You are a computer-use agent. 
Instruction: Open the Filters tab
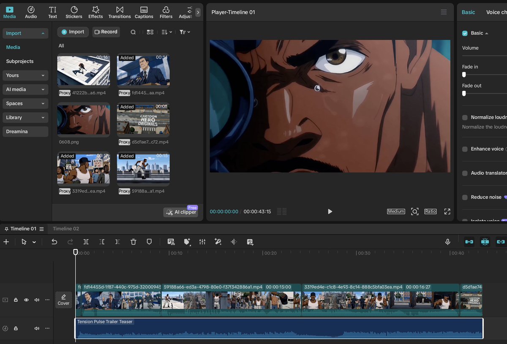coord(166,12)
